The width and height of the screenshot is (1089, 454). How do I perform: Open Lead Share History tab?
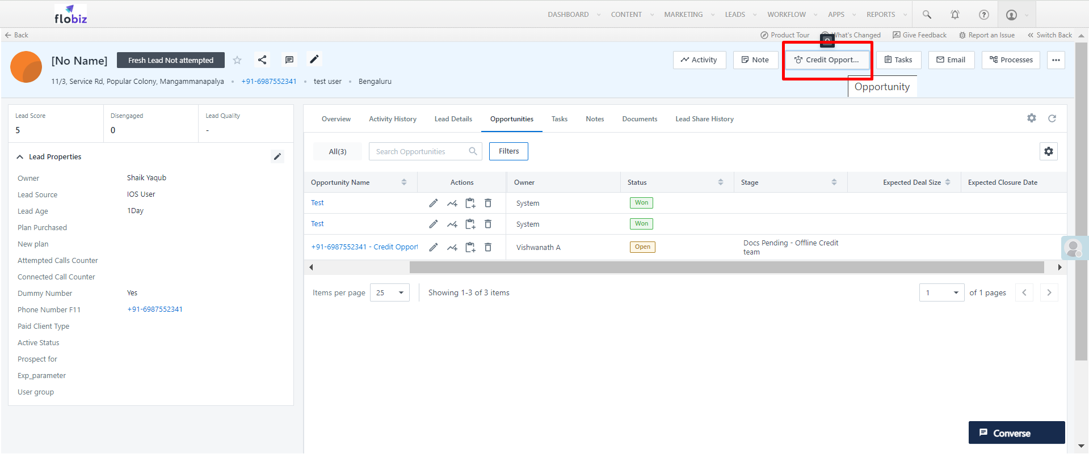pyautogui.click(x=704, y=119)
